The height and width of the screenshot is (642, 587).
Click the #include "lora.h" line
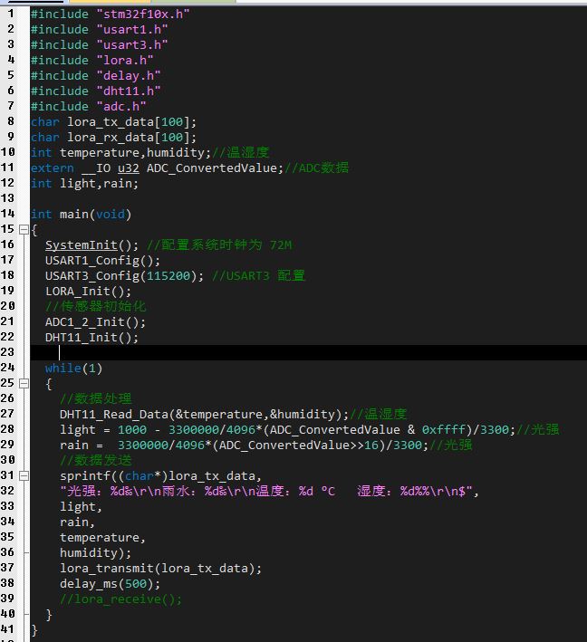pos(91,60)
